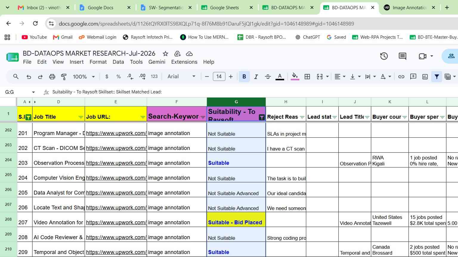
Task: Open the fill color swatch
Action: click(295, 77)
